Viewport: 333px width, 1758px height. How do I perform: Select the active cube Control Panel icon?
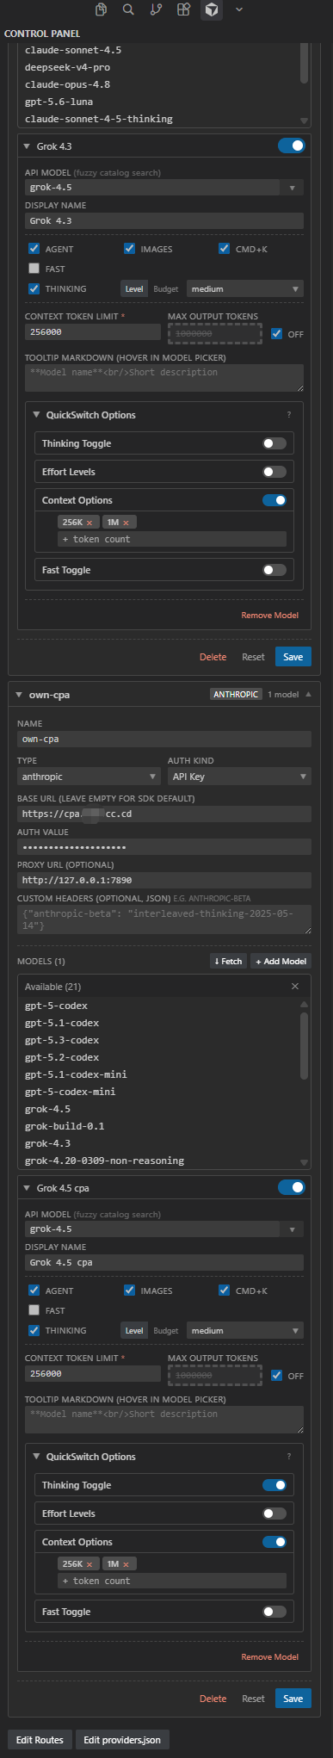(211, 9)
